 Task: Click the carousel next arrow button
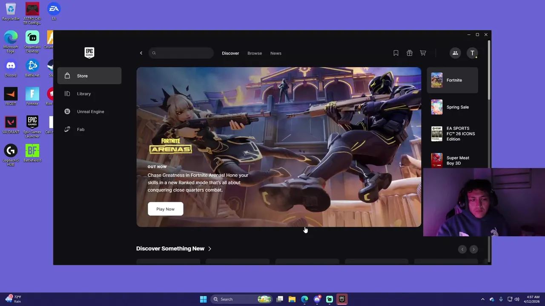(x=473, y=249)
